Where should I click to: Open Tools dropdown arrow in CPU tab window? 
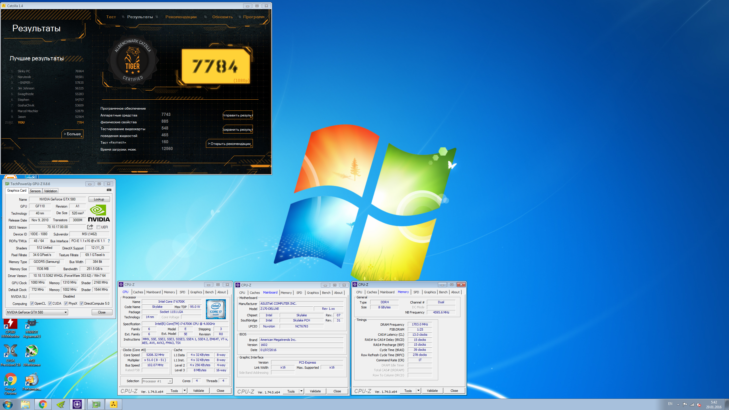tap(185, 391)
